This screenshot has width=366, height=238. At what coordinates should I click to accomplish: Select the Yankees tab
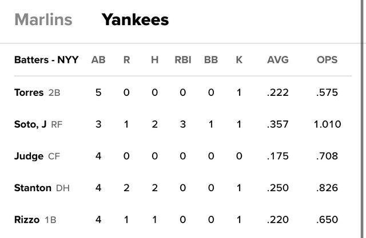point(135,19)
